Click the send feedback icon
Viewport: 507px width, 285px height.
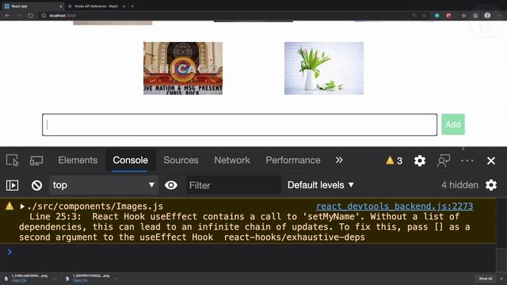point(444,161)
